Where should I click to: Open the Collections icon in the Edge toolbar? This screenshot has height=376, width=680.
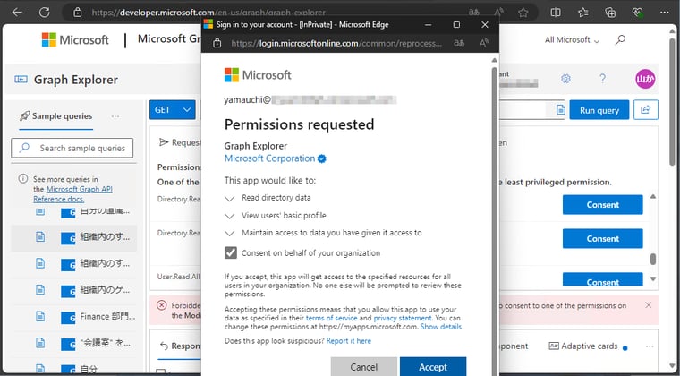click(610, 13)
